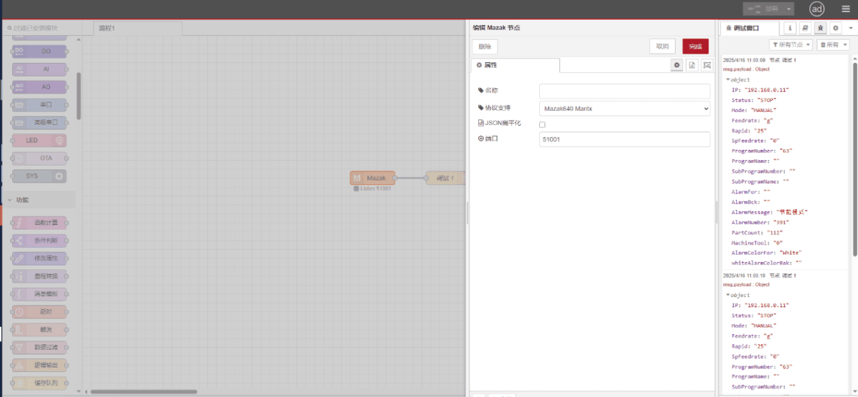Click the 端口 port field showing 51001
This screenshot has width=858, height=397.
point(625,139)
